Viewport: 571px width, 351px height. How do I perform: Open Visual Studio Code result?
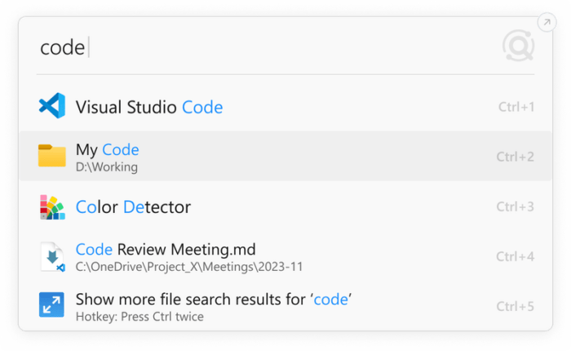(149, 107)
